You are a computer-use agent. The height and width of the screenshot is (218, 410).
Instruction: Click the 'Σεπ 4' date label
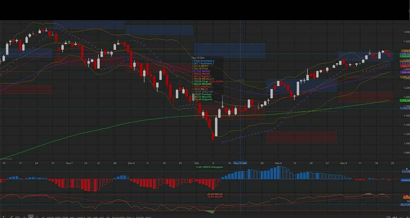click(131, 163)
